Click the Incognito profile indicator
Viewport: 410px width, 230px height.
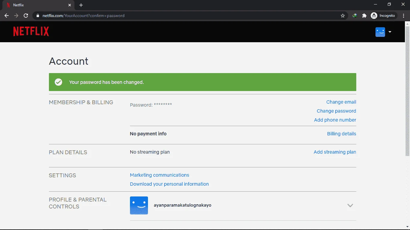[383, 16]
